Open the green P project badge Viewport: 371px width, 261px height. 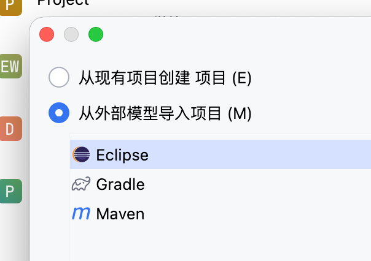pyautogui.click(x=10, y=191)
